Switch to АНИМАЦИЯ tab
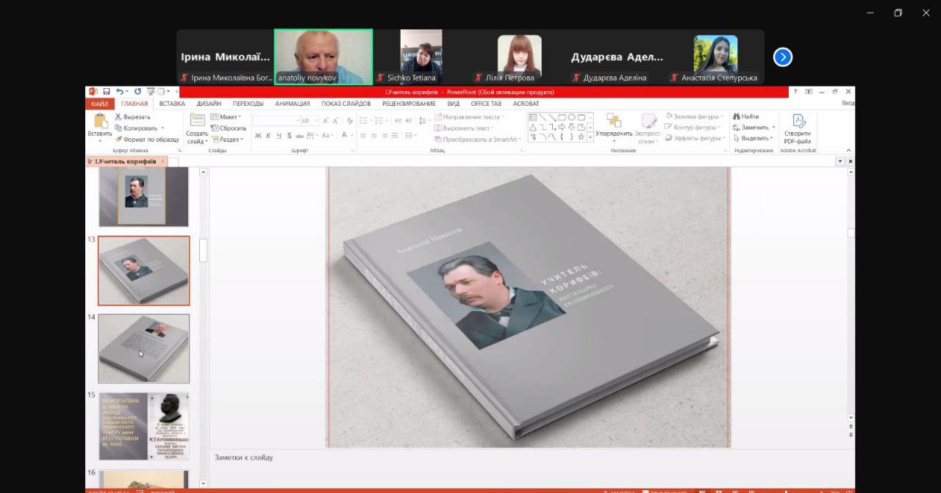This screenshot has width=941, height=493. [x=293, y=104]
